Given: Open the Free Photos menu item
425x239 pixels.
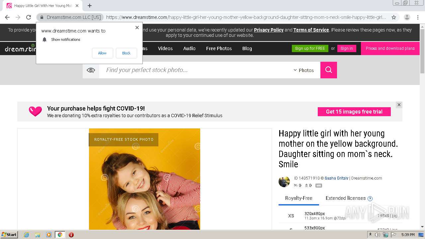Looking at the screenshot, I should 219,48.
